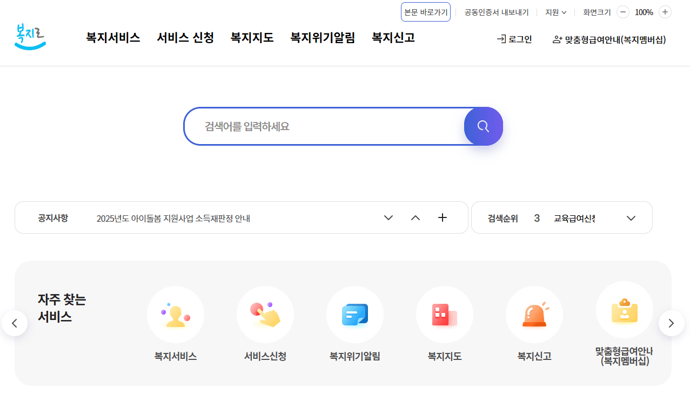The width and height of the screenshot is (690, 395).
Task: Increase screen size with plus icon
Action: pos(665,12)
